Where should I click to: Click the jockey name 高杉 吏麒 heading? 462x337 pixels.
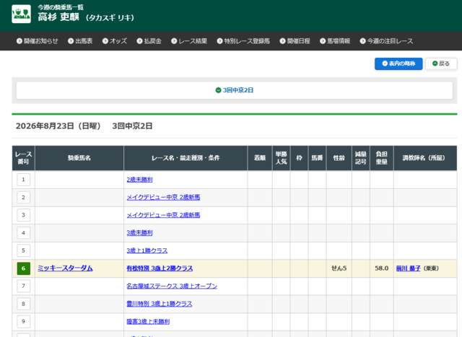coord(58,17)
